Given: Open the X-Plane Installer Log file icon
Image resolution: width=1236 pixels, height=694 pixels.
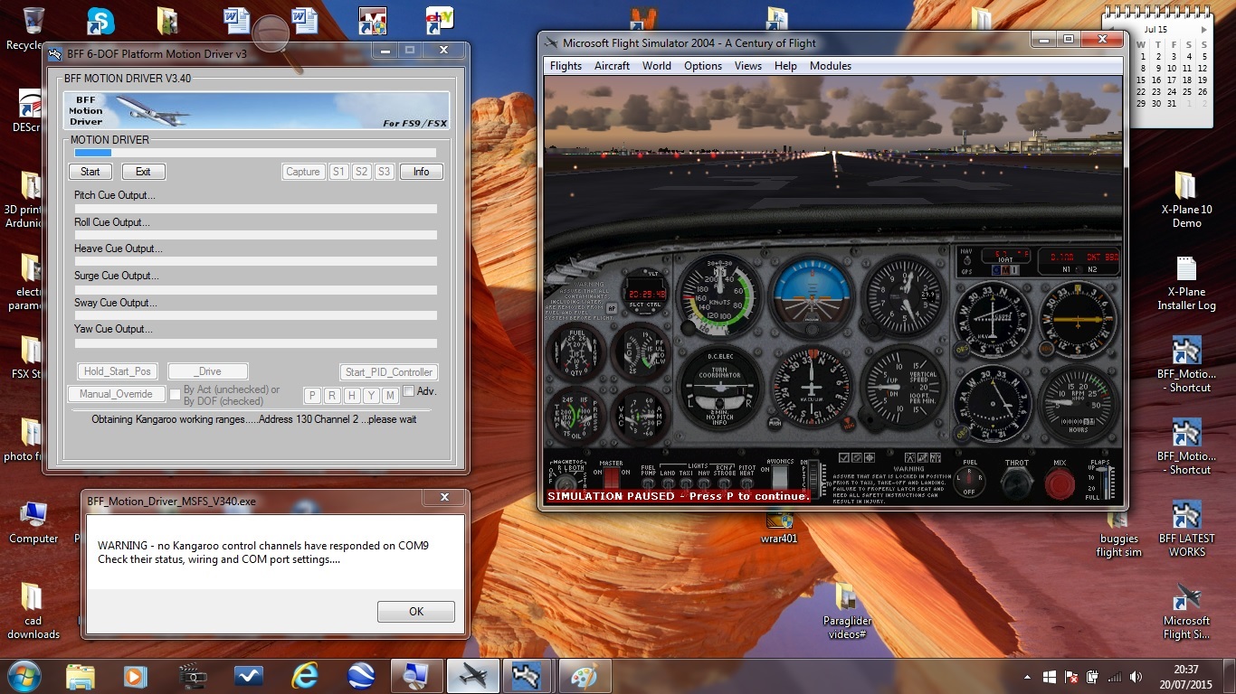Looking at the screenshot, I should 1186,283.
